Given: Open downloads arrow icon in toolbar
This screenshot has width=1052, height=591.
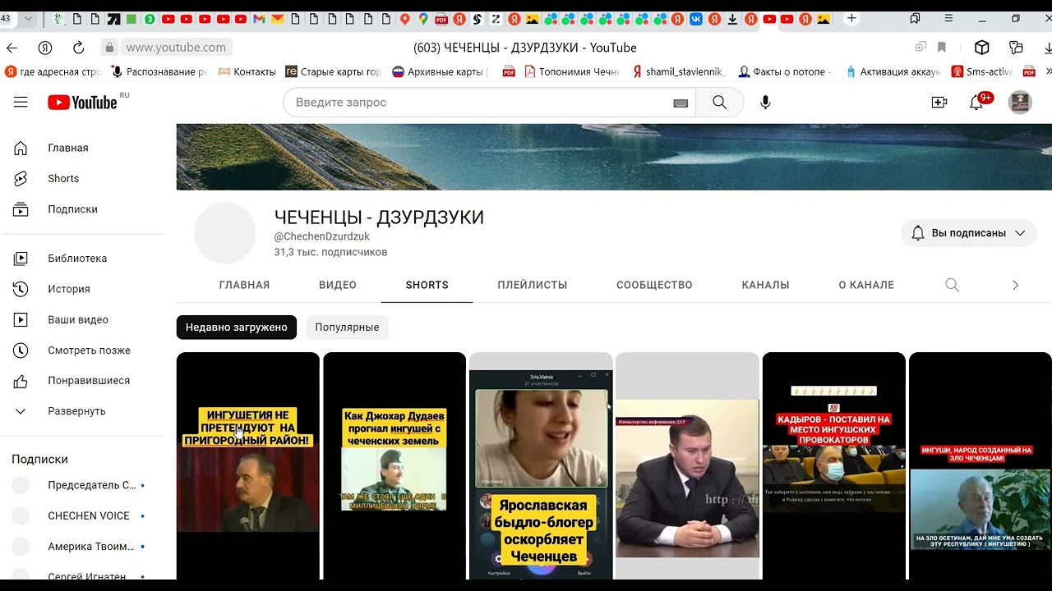Looking at the screenshot, I should (x=1048, y=48).
